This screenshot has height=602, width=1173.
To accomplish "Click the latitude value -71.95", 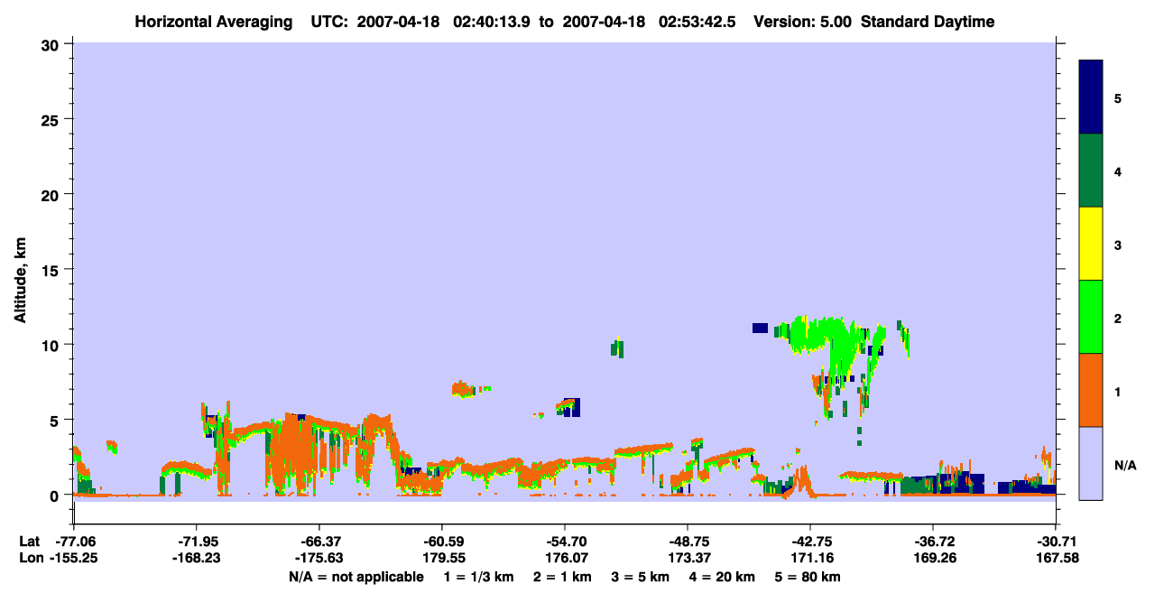I will coord(197,542).
